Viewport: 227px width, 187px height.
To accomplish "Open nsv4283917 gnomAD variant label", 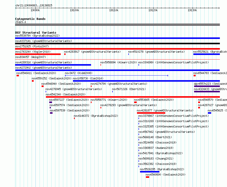I will (92, 52).
